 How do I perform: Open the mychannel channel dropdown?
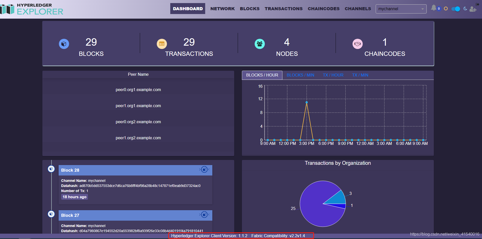point(401,9)
